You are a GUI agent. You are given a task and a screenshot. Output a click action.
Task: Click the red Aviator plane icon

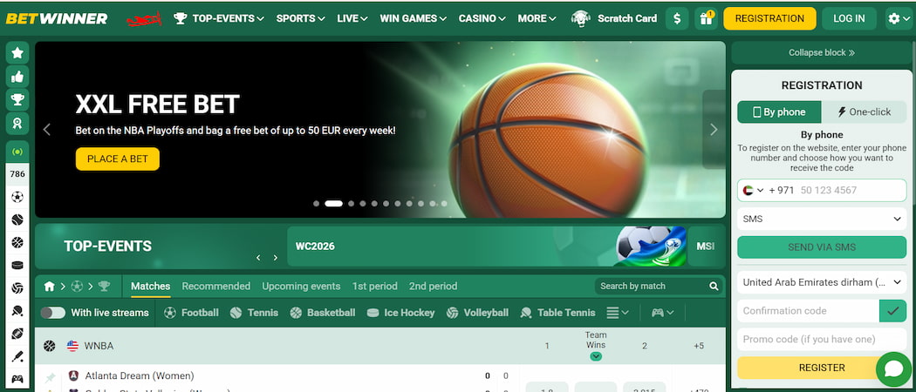(144, 19)
